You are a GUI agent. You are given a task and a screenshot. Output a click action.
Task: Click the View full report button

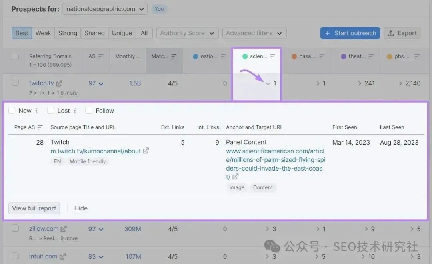coord(34,208)
